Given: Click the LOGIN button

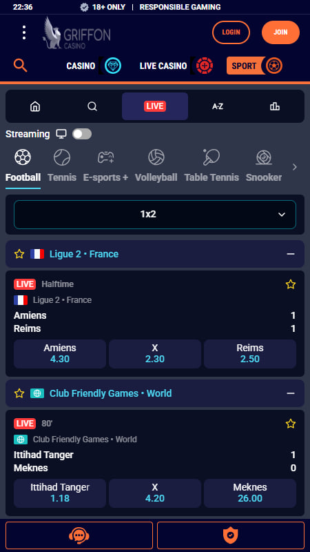Looking at the screenshot, I should pos(231,32).
